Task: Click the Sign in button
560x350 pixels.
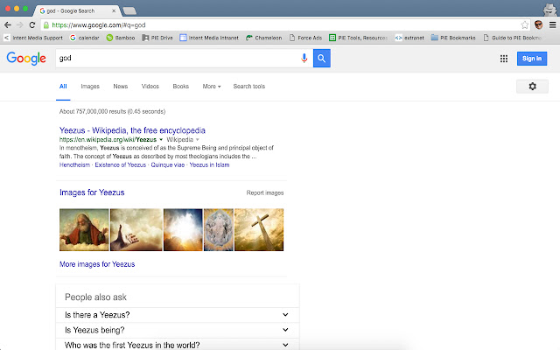Action: [x=532, y=59]
